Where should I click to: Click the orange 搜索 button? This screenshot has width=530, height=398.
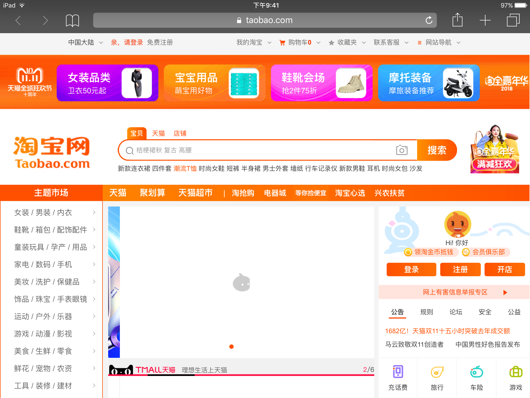437,150
